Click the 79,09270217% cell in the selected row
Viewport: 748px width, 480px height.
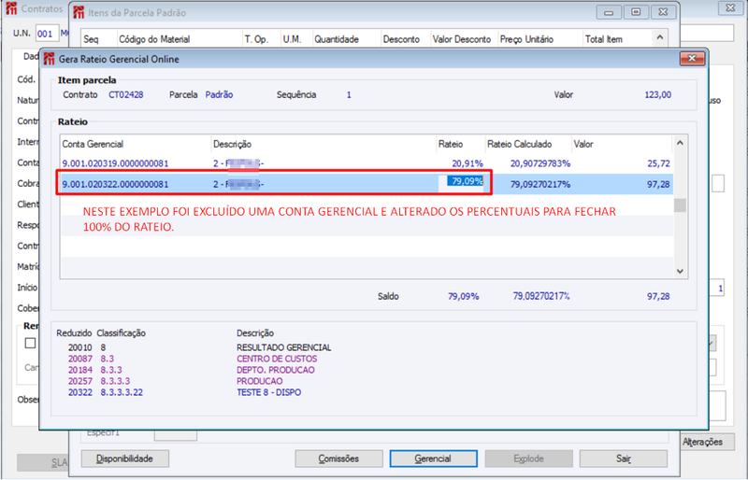[x=540, y=184]
